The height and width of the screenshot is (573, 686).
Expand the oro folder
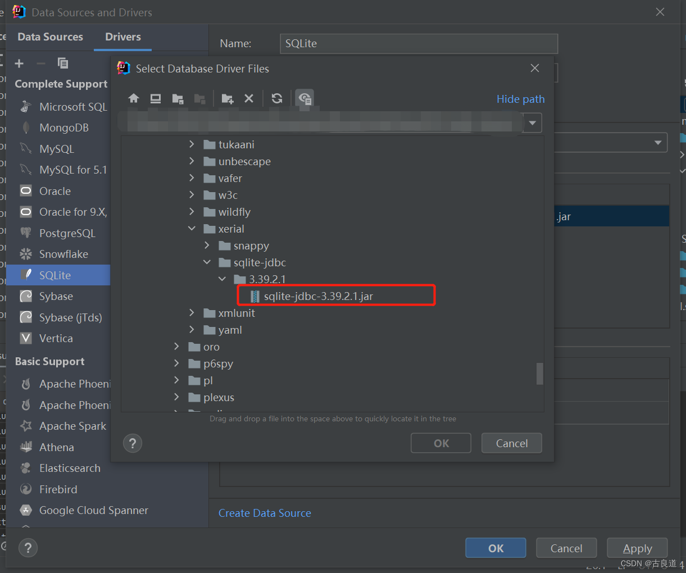[176, 347]
